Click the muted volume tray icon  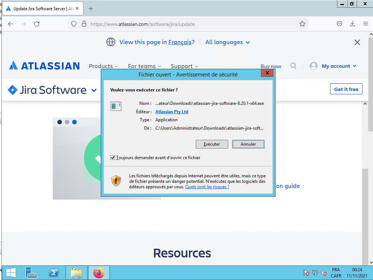pos(324,273)
